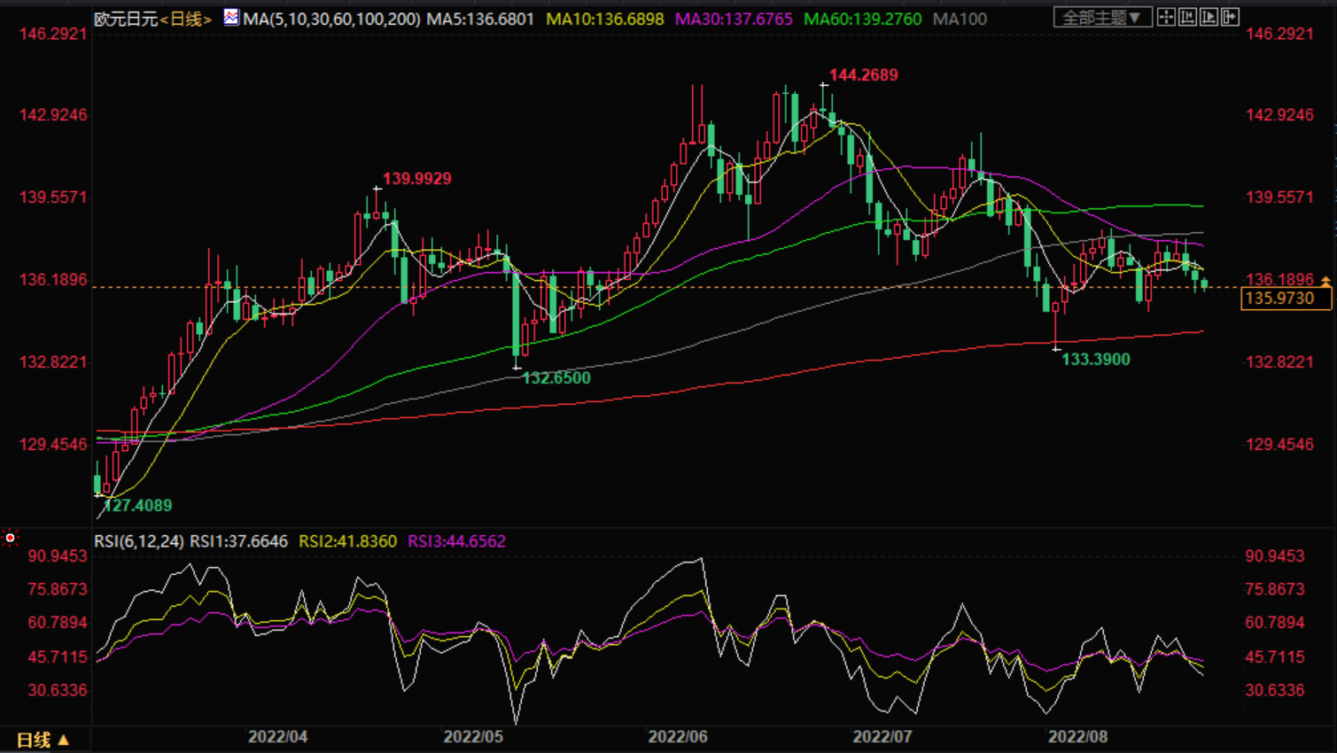Click the 欧元日元 symbol name
Screen dimensions: 1337x753
click(x=126, y=19)
